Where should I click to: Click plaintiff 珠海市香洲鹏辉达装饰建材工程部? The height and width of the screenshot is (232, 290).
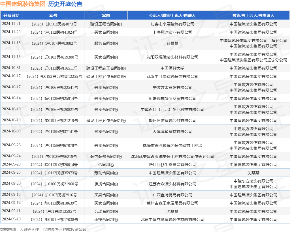(x=172, y=145)
